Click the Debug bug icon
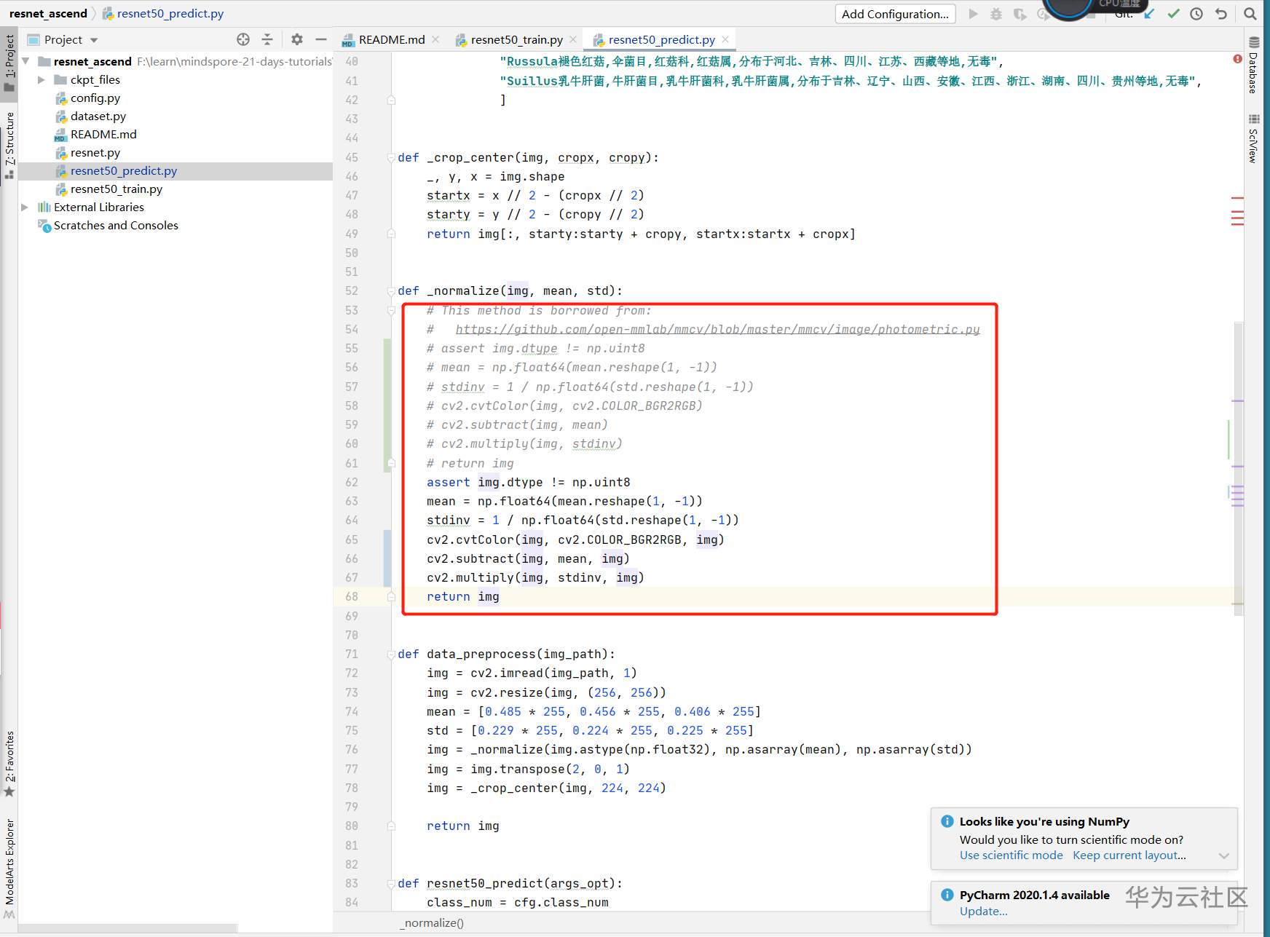Screen dimensions: 1270x937 pyautogui.click(x=996, y=14)
